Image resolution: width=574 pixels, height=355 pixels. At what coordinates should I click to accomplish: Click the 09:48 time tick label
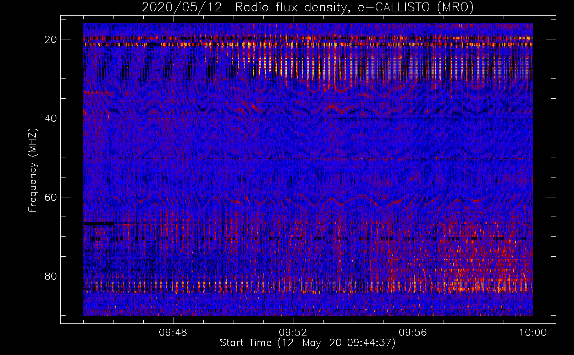pos(173,333)
